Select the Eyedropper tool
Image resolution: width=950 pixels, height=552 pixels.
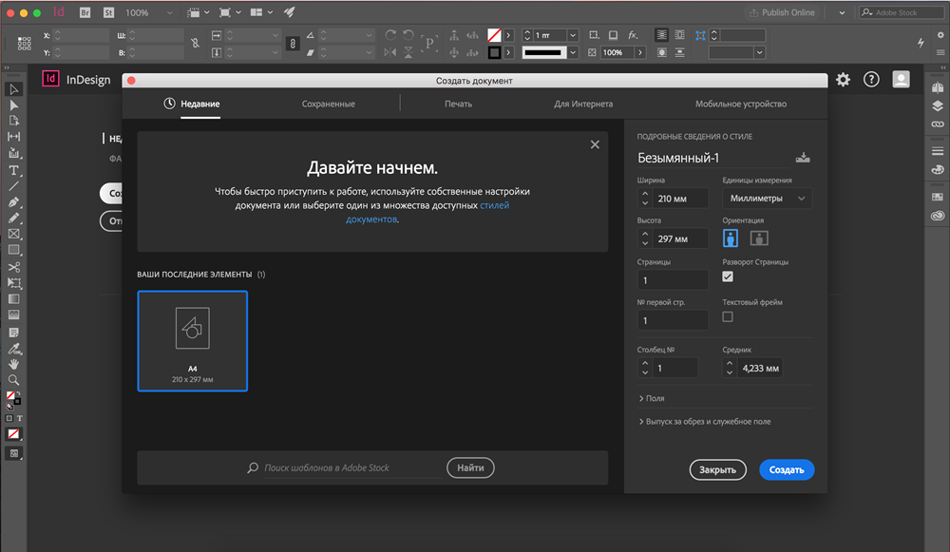pos(13,349)
